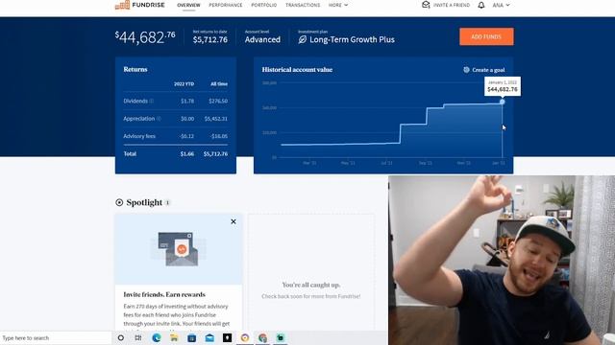The height and width of the screenshot is (345, 615).
Task: Click the Spotlight target icon
Action: (119, 202)
